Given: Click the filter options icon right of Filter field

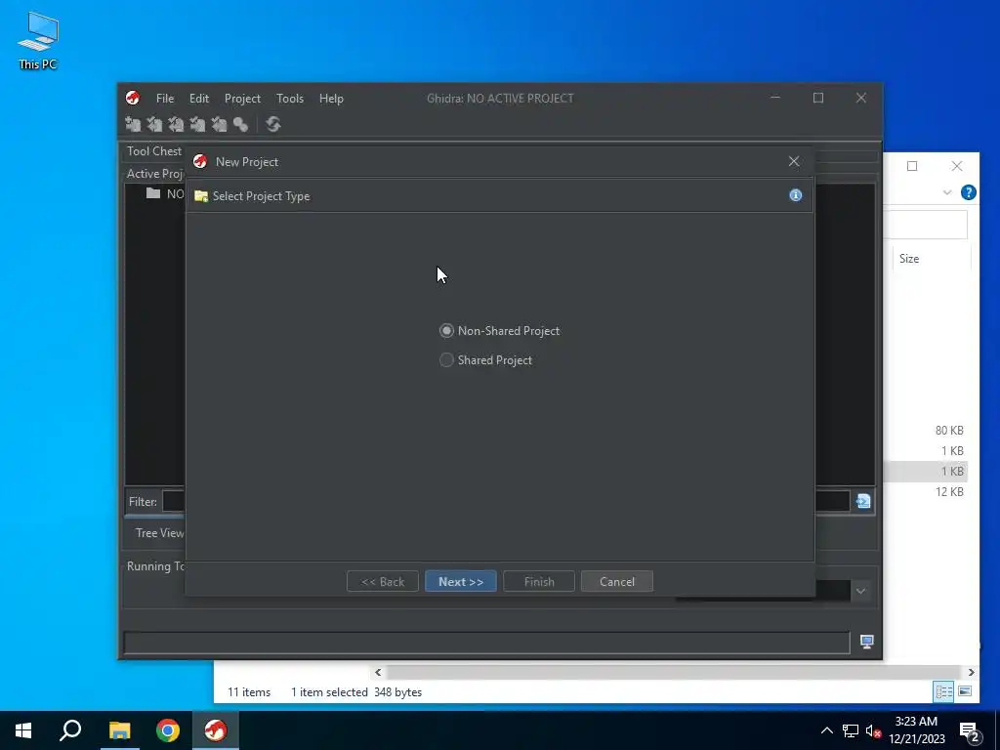Looking at the screenshot, I should click(x=863, y=501).
